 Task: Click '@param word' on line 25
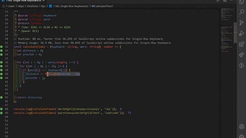(x=34, y=20)
